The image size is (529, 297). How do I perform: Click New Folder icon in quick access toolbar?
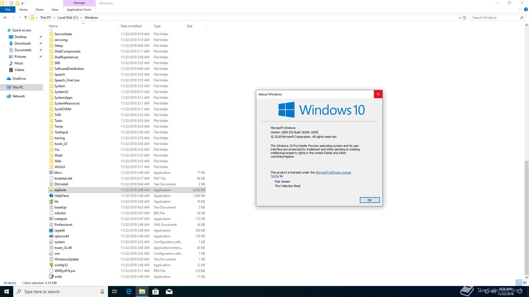[x=17, y=3]
